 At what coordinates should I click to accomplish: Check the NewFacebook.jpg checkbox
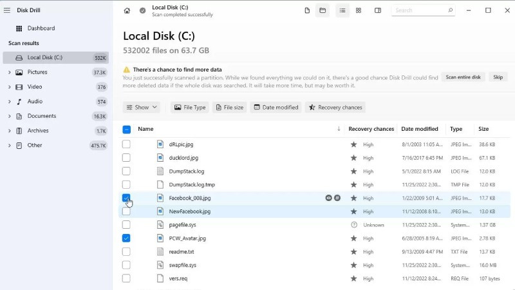point(126,211)
